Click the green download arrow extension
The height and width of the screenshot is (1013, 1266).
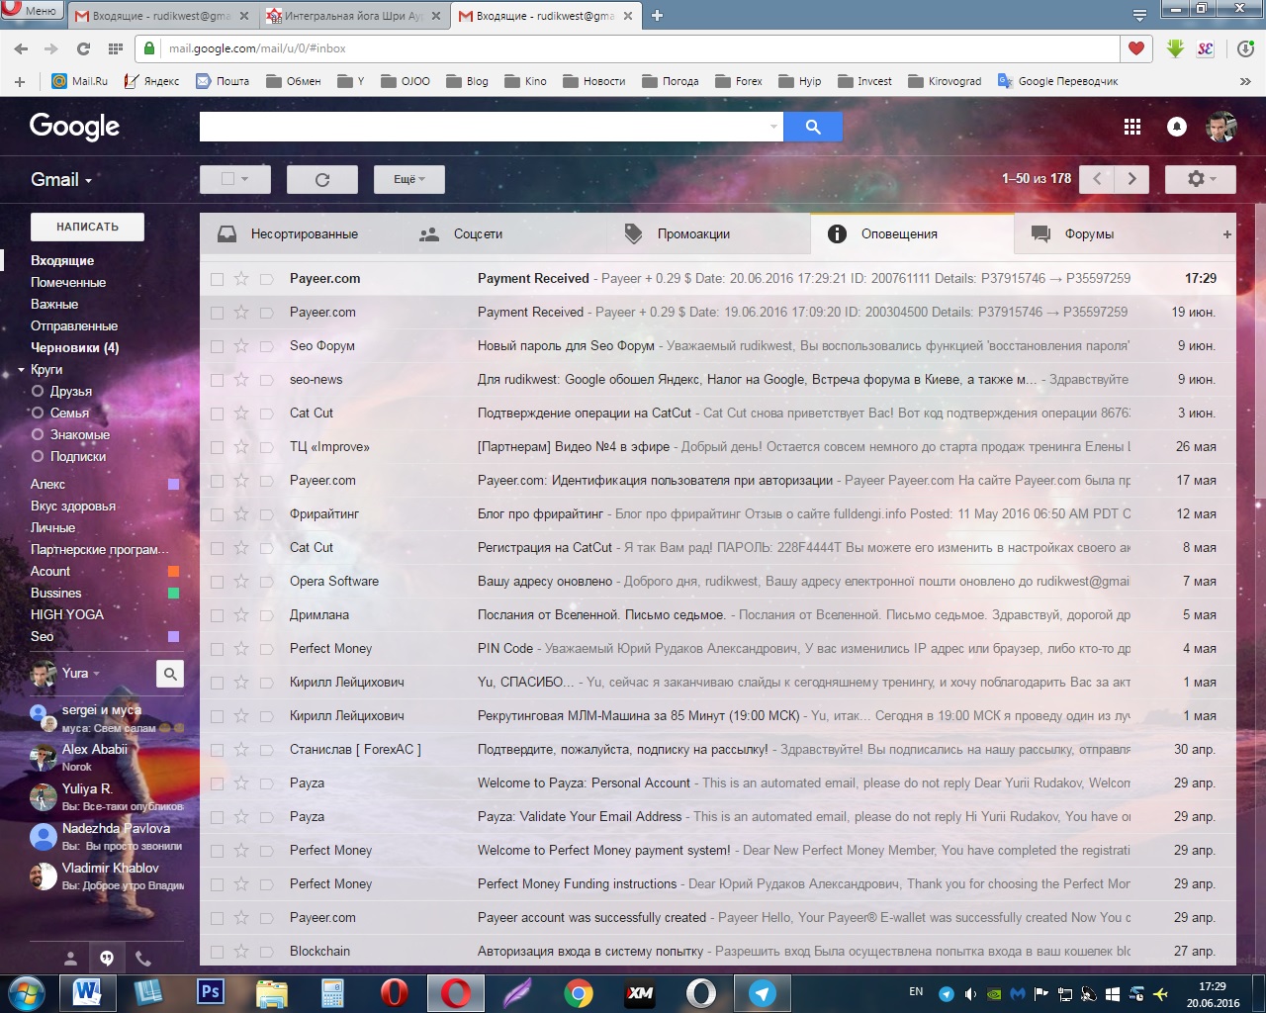1175,48
